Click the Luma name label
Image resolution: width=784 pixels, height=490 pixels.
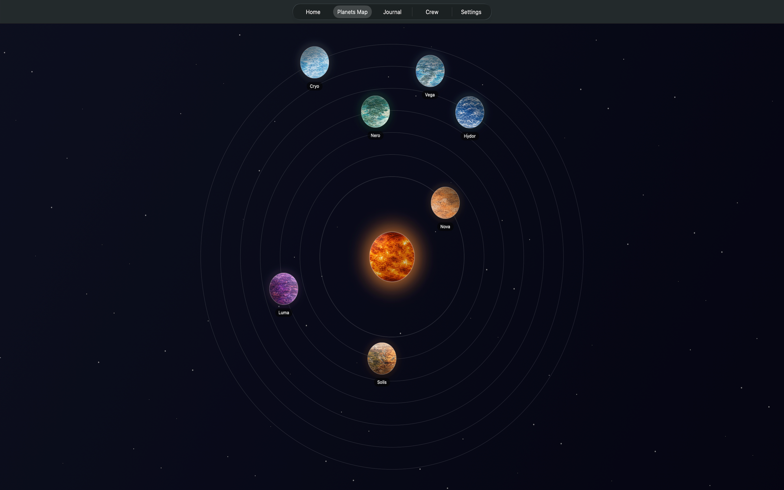tap(283, 313)
